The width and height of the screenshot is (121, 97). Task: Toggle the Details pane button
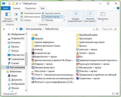[x=16, y=19]
